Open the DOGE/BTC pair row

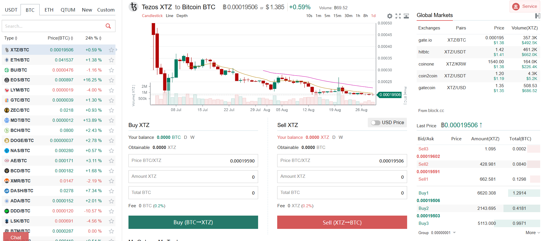tap(58, 141)
